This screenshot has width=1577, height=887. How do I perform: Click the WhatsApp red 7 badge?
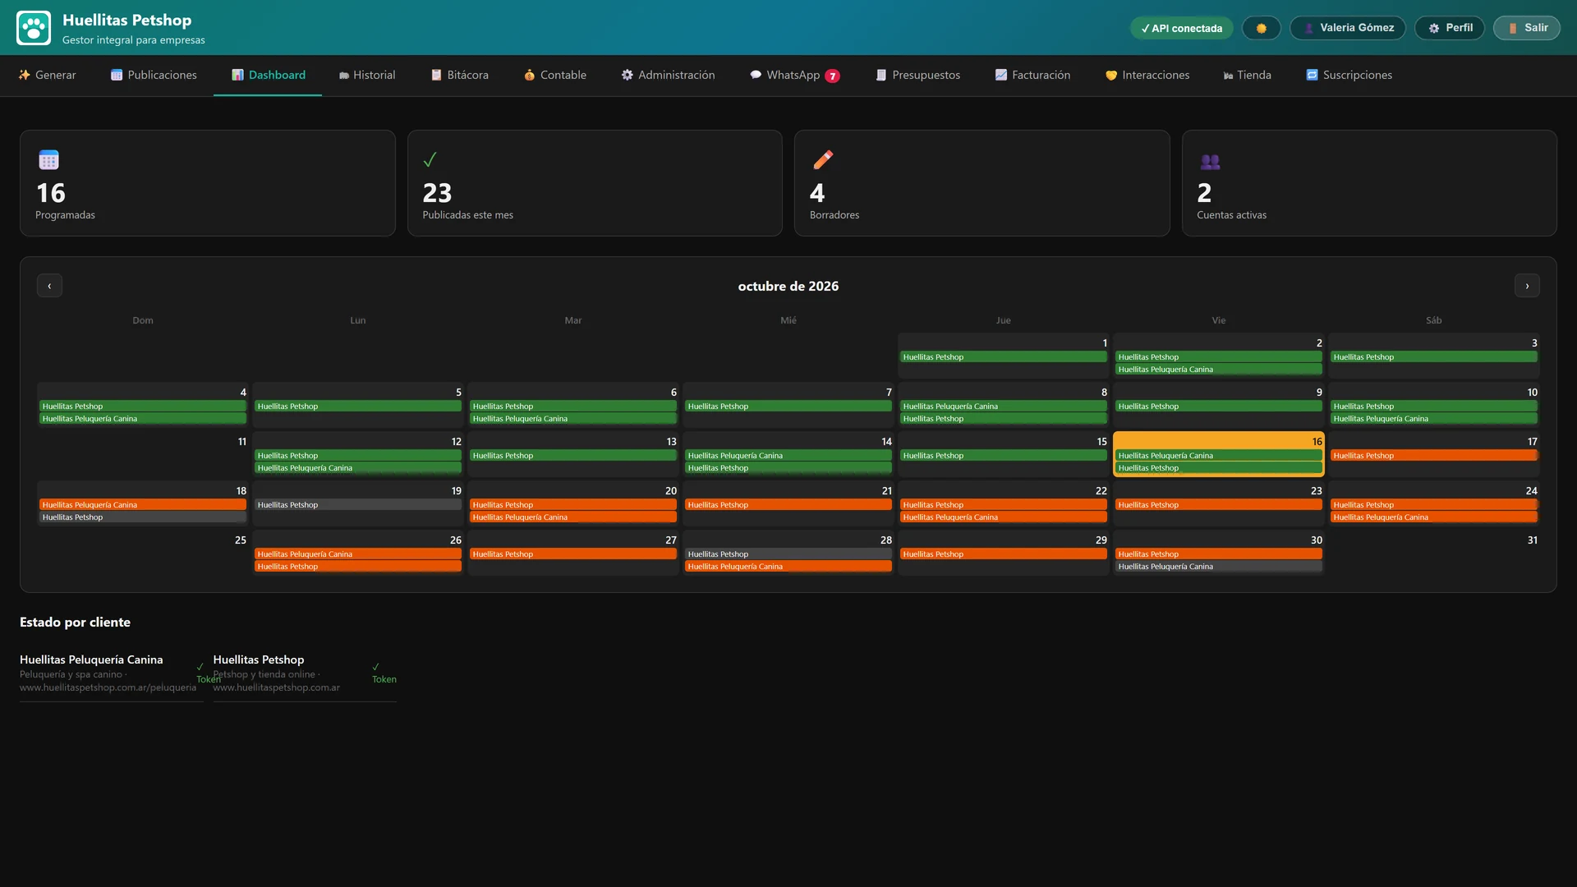(x=832, y=76)
